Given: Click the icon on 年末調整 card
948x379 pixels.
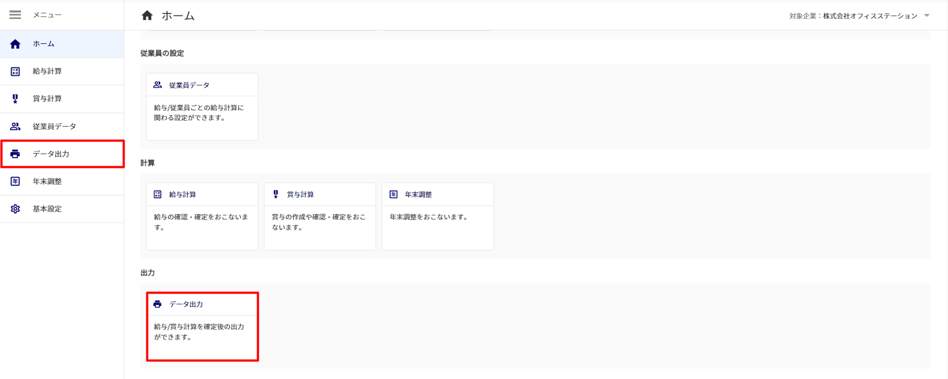Looking at the screenshot, I should [393, 194].
